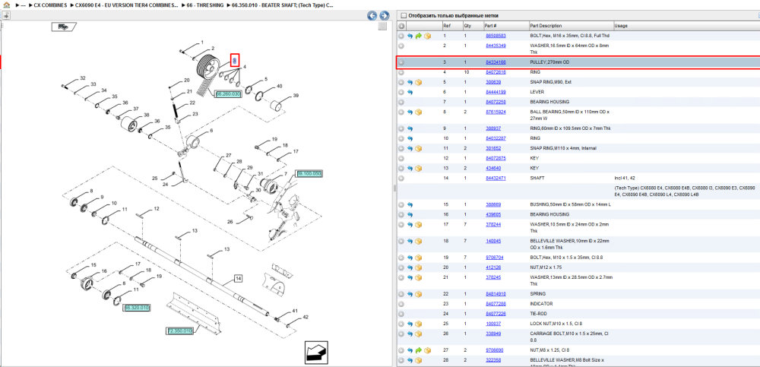This screenshot has height=367, width=760.
Task: Go to previous diagram with left arrow
Action: [x=372, y=15]
